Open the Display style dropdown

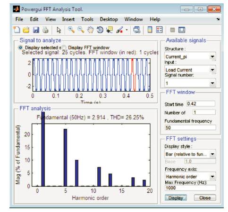[x=190, y=154]
